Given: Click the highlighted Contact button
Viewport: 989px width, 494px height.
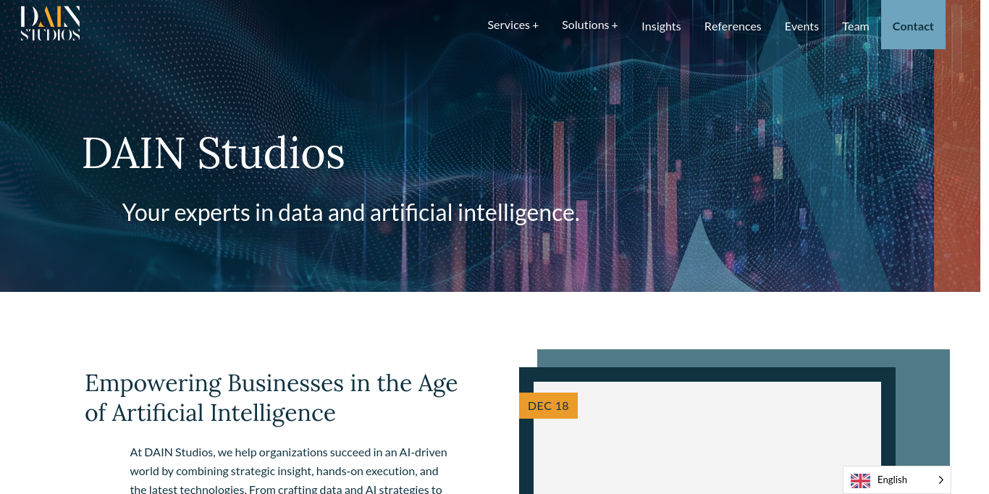Looking at the screenshot, I should pyautogui.click(x=913, y=25).
